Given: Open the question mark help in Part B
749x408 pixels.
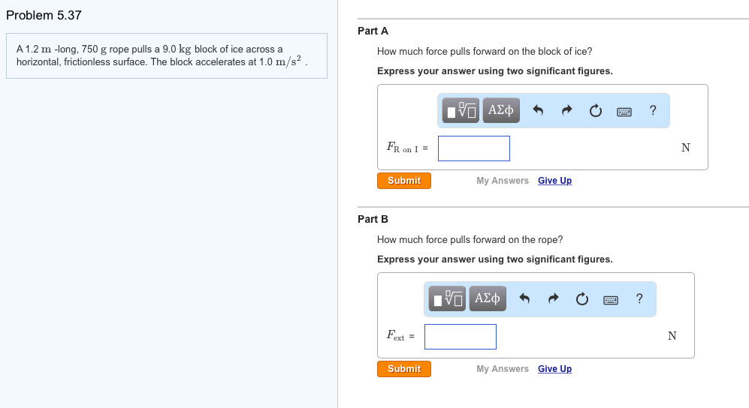Looking at the screenshot, I should pos(639,299).
